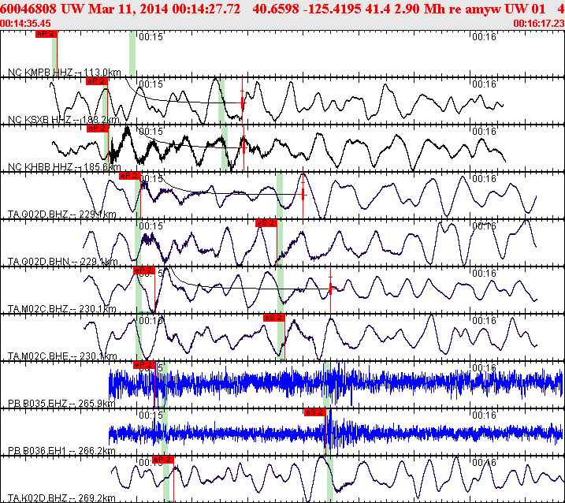Viewport: 565px width, 503px height.
Task: Click the '00:16' time label on B036 EH1 row
Action: (x=484, y=415)
